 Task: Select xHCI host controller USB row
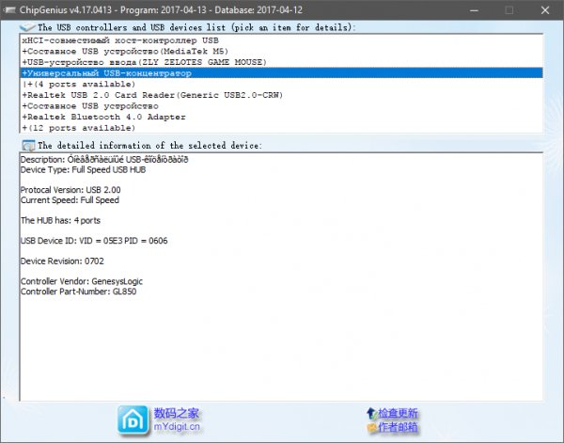[x=281, y=40]
